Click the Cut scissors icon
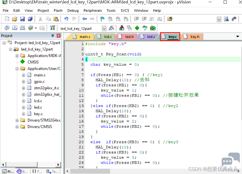 [40, 19]
